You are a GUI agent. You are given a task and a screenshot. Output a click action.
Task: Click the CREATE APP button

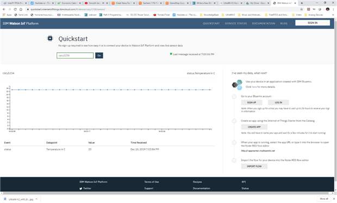pos(254,127)
